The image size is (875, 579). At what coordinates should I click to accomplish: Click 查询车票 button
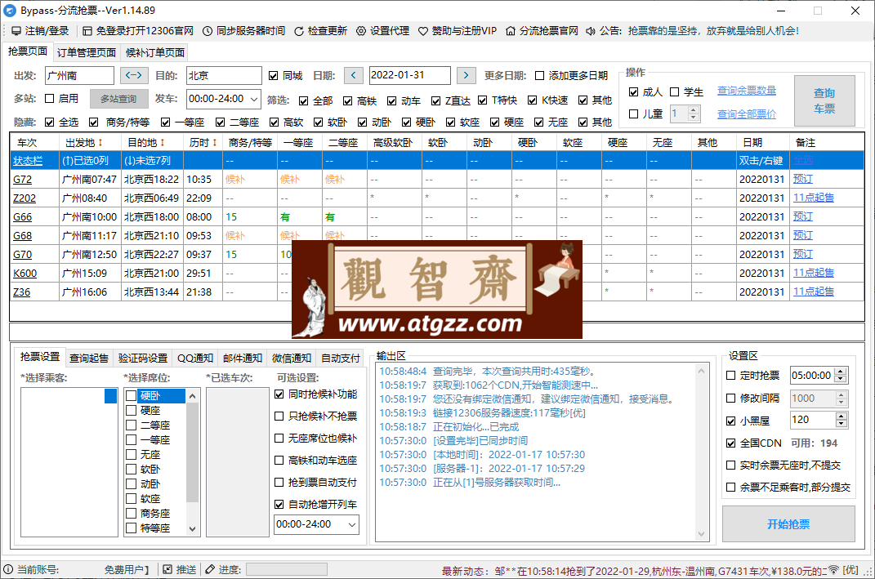click(824, 101)
